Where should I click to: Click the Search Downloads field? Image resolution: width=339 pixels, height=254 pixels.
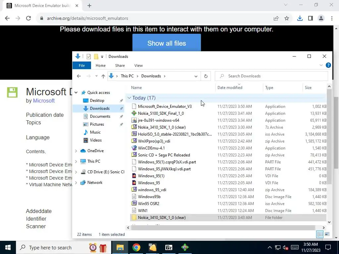click(x=271, y=76)
